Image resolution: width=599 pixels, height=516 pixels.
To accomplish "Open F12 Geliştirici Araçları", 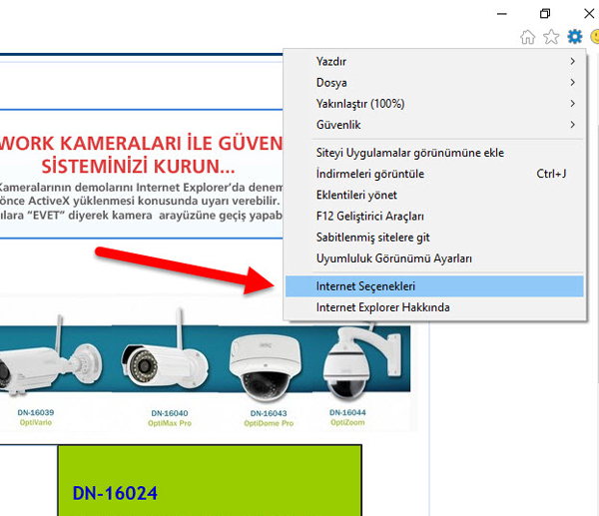I will pyautogui.click(x=369, y=216).
